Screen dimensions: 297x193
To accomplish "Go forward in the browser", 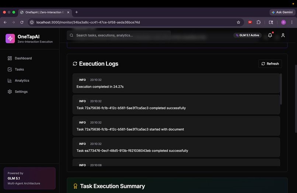I will (x=13, y=22).
